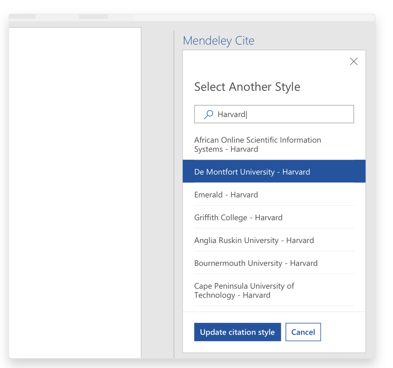Place cursor after Harvard text in search
The width and height of the screenshot is (393, 368).
pos(247,115)
